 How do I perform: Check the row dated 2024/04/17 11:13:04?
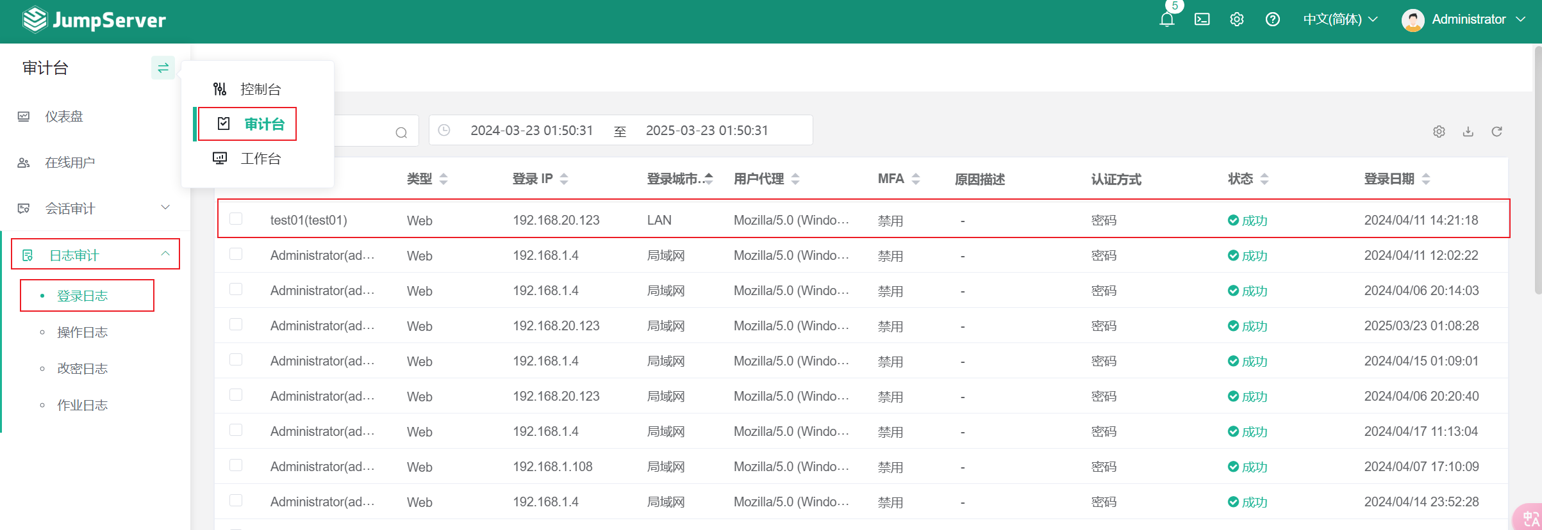click(x=236, y=430)
